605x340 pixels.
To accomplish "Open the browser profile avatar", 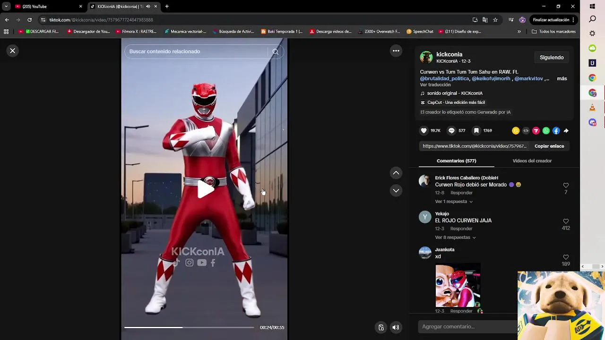I will 522,20.
